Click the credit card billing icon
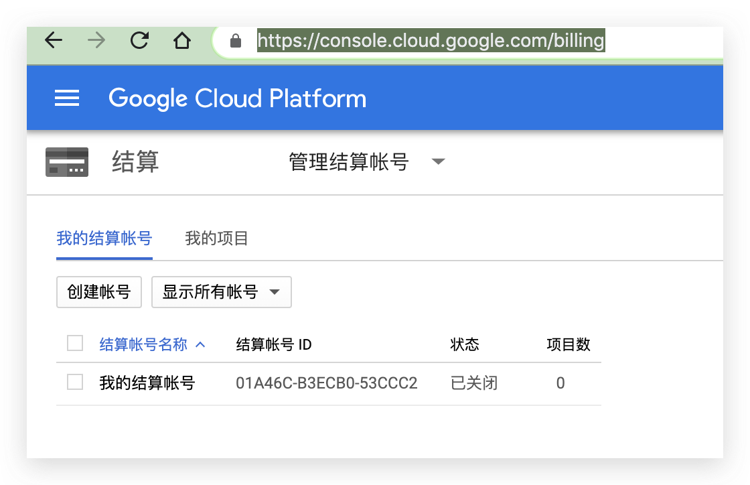 (67, 162)
